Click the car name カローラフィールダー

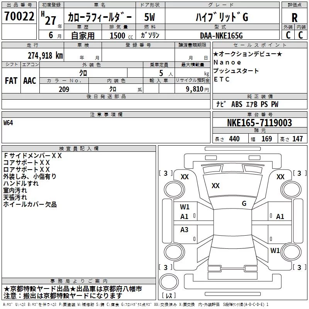(x=100, y=17)
